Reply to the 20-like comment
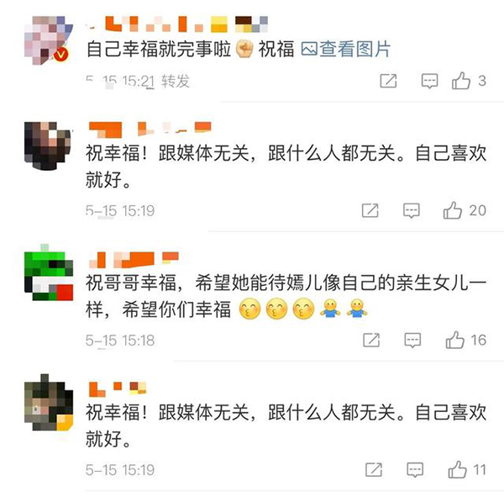 pyautogui.click(x=412, y=211)
